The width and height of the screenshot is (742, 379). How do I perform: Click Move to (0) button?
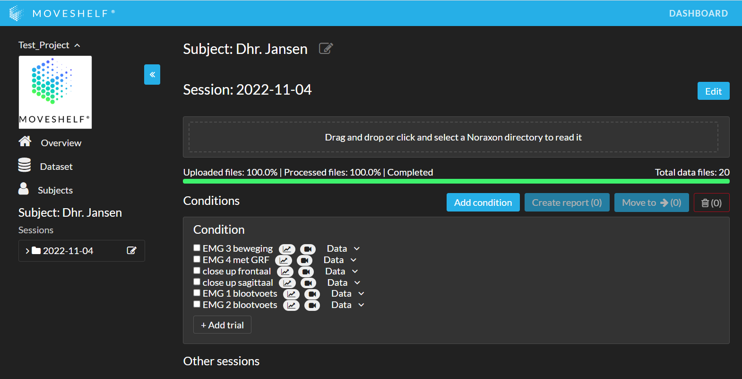(x=651, y=203)
